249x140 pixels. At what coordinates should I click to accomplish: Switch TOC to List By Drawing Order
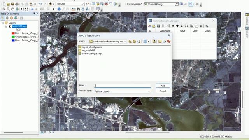[3, 18]
